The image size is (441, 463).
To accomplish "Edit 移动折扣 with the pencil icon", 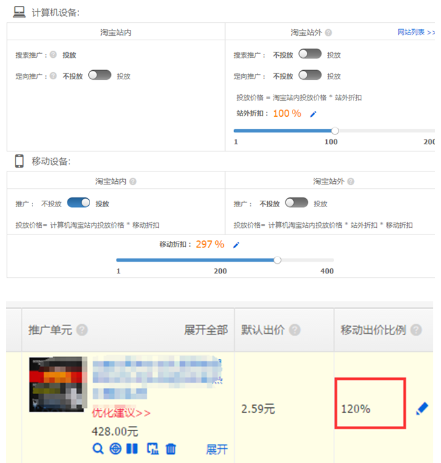I will coord(236,245).
